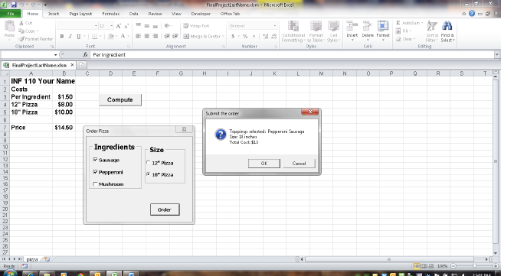Open the General number format dropdown
This screenshot has height=276, width=514.
tap(275, 26)
